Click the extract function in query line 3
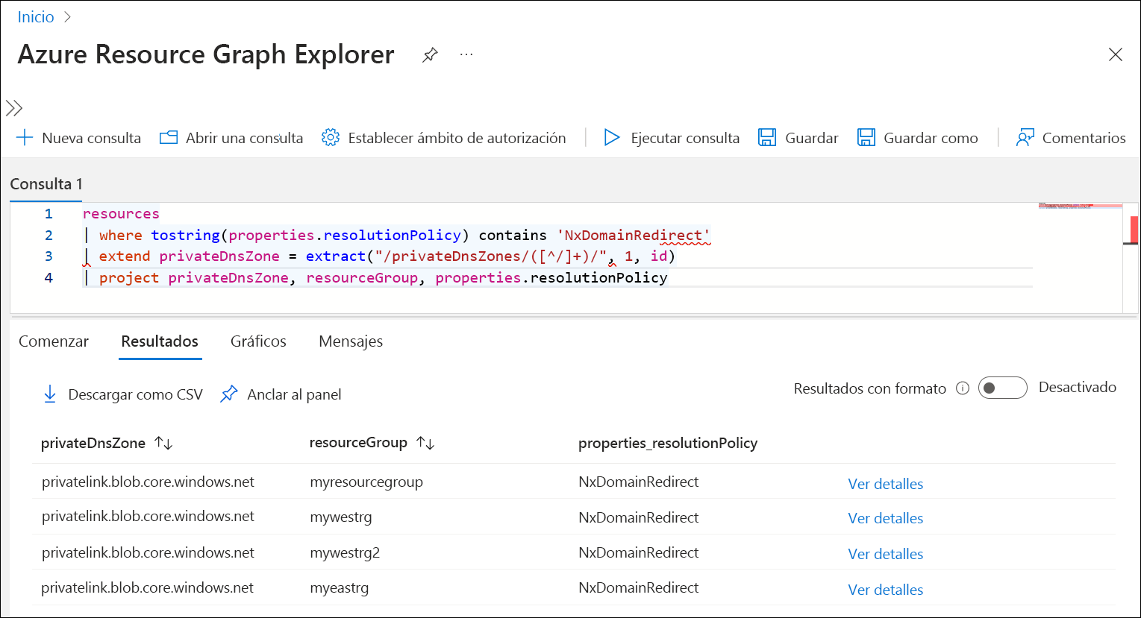The width and height of the screenshot is (1141, 618). pos(336,256)
